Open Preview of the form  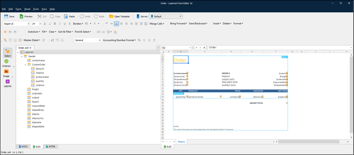pos(26,16)
